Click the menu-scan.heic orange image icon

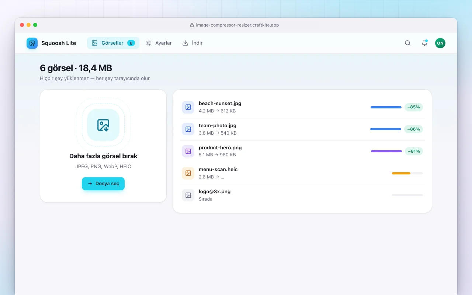(188, 173)
